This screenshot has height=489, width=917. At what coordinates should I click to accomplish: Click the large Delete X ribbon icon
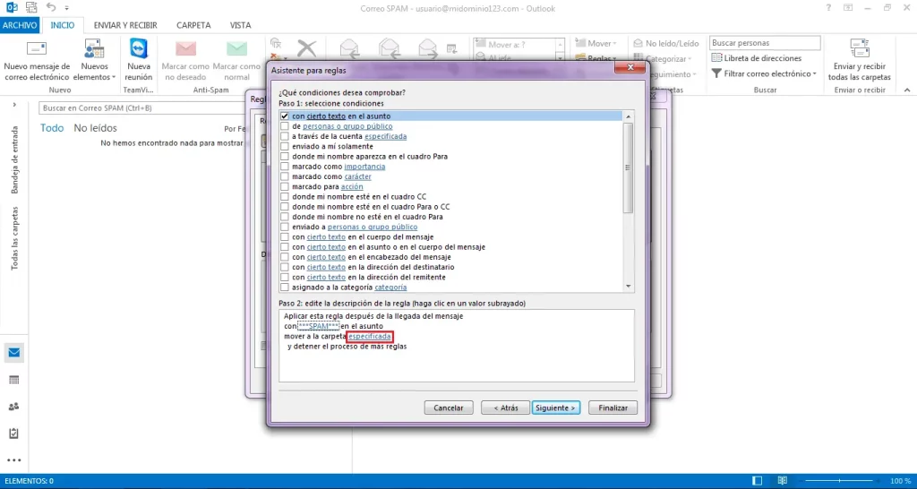tap(306, 48)
